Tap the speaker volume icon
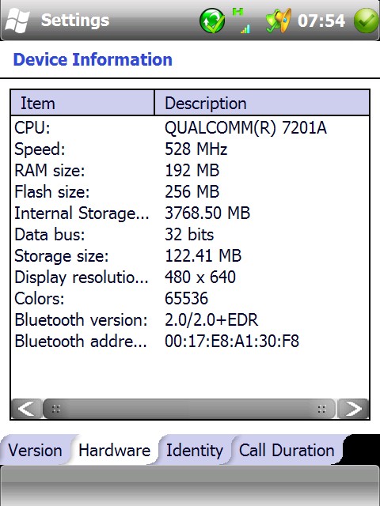Image resolution: width=380 pixels, height=506 pixels. pos(278,21)
